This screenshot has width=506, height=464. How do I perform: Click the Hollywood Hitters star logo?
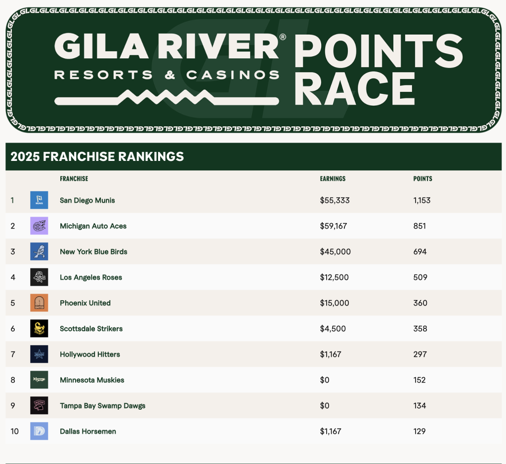(x=39, y=354)
